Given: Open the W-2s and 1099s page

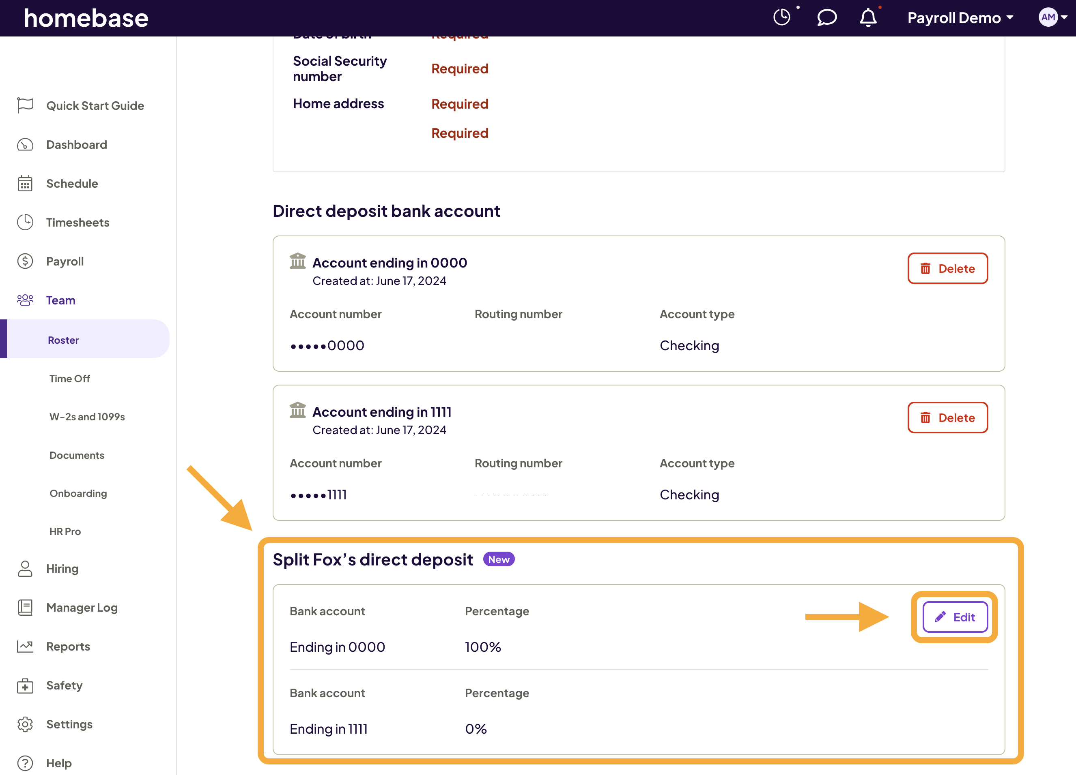Looking at the screenshot, I should click(x=87, y=417).
